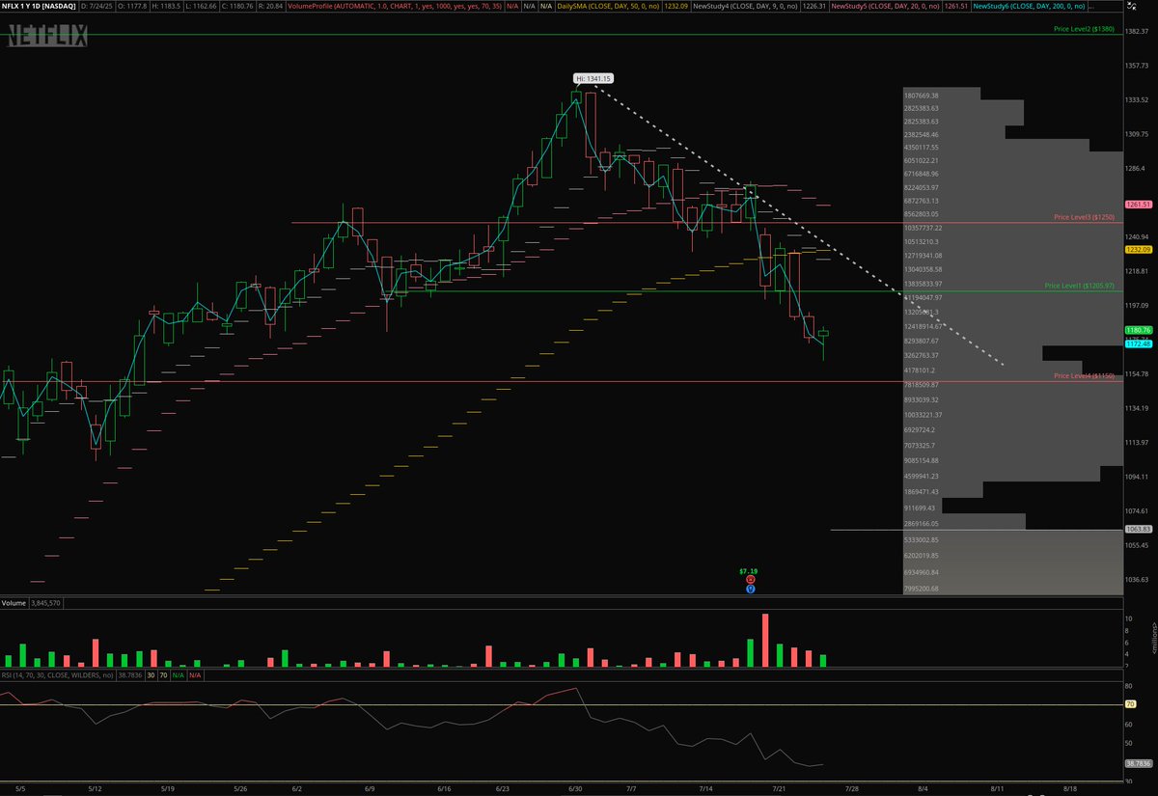This screenshot has height=796, width=1158.
Task: Click the 38.7836 RSI axis value bubble
Action: pyautogui.click(x=1140, y=762)
